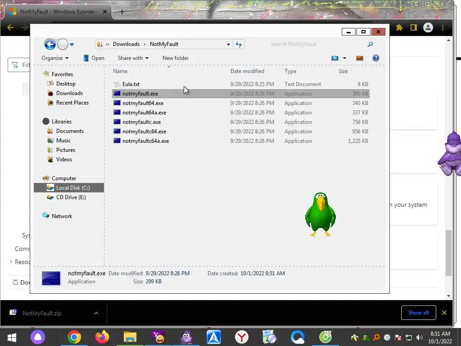The width and height of the screenshot is (461, 346).
Task: Click the Explorer Back navigation button
Action: [50, 45]
